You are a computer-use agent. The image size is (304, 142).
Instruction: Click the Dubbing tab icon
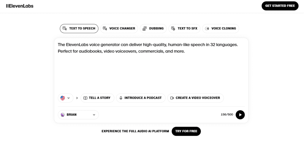click(x=145, y=28)
